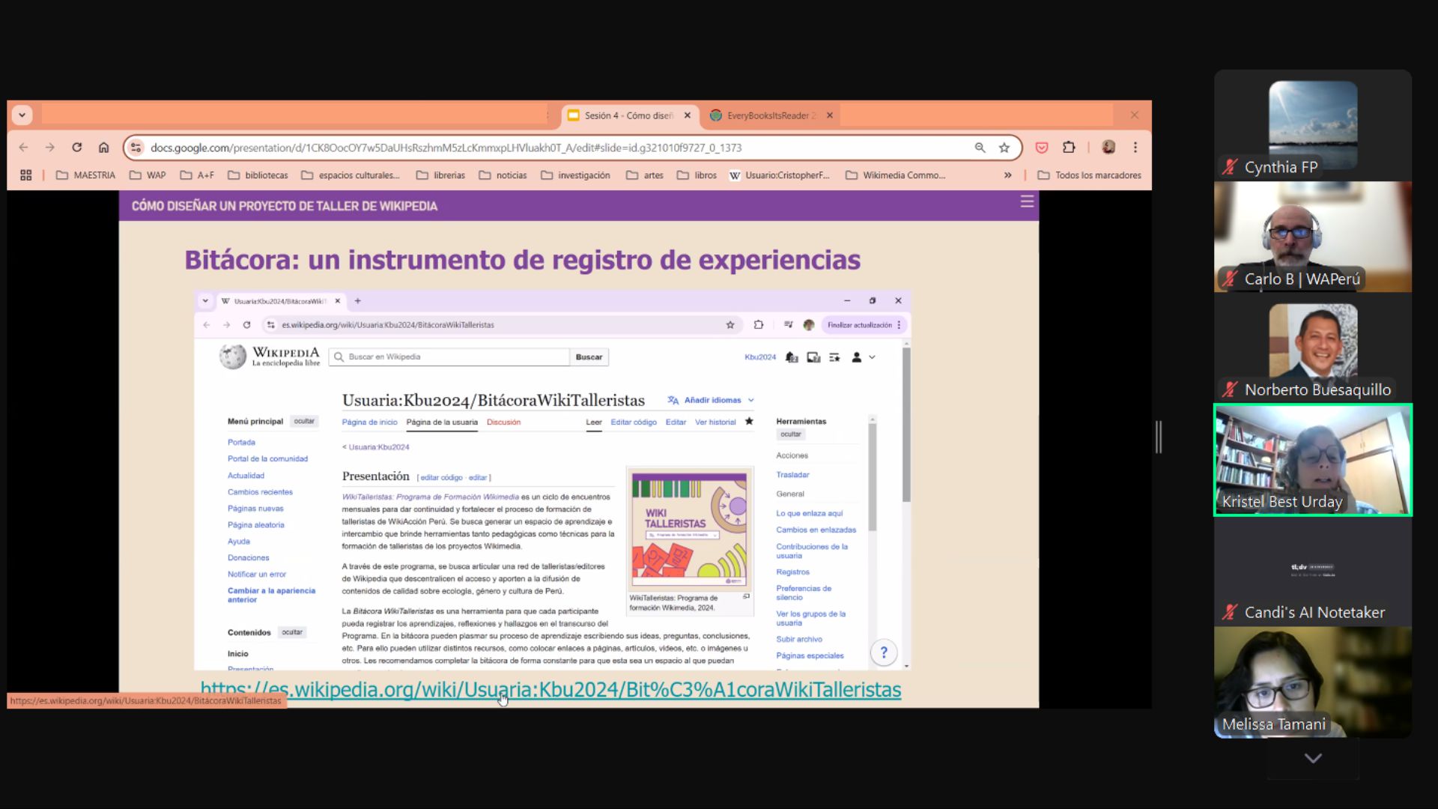Click the Discusión tab in Wikipedia screenshot
This screenshot has height=809, width=1438.
click(503, 422)
